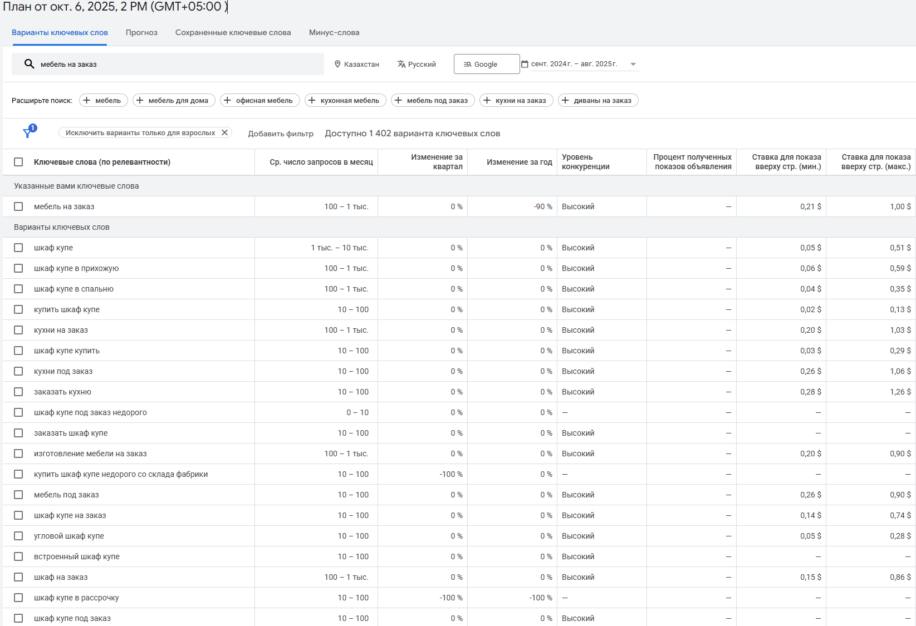This screenshot has width=916, height=626.
Task: Click the search magnifier icon
Action: pyautogui.click(x=30, y=64)
